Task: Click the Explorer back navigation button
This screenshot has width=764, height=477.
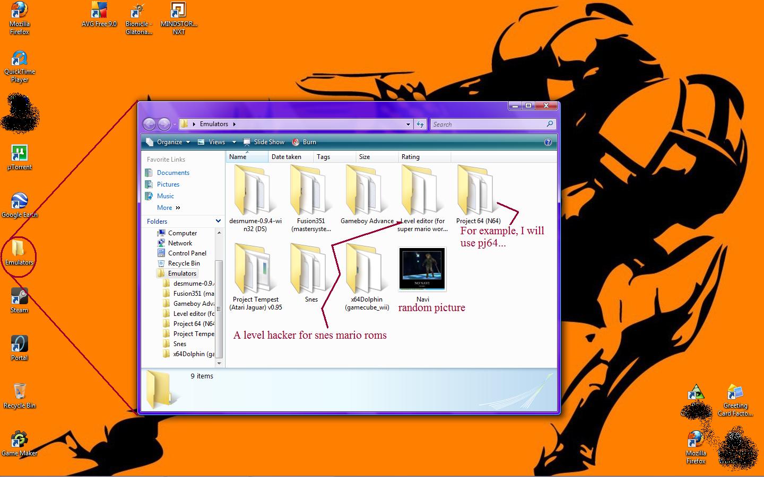Action: (150, 124)
